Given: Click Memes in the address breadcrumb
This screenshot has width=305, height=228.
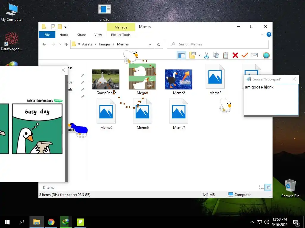Looking at the screenshot, I should (x=123, y=44).
